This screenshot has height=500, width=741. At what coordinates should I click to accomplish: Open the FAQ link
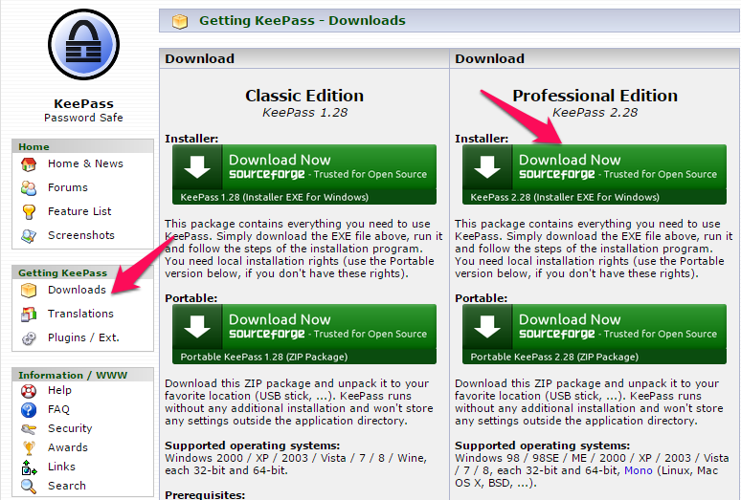58,409
